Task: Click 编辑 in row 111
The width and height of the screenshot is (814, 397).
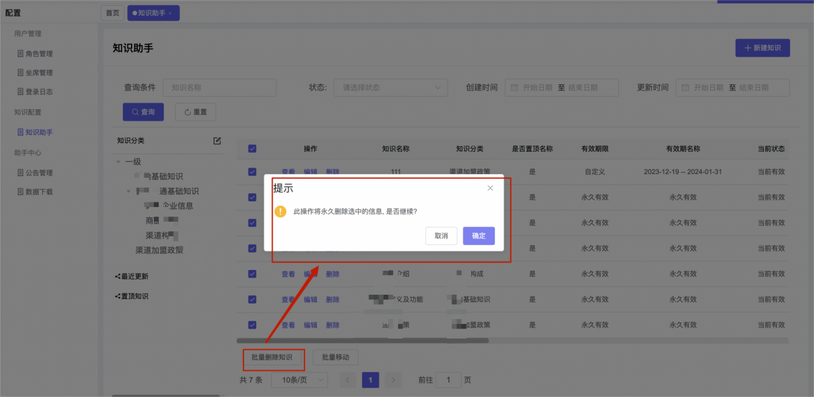Action: (x=310, y=172)
